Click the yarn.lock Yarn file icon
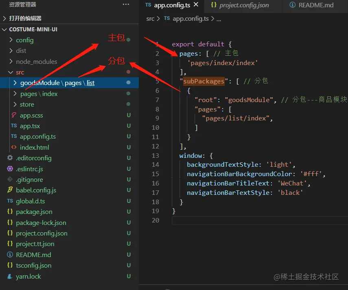The width and height of the screenshot is (348, 290). [10, 277]
